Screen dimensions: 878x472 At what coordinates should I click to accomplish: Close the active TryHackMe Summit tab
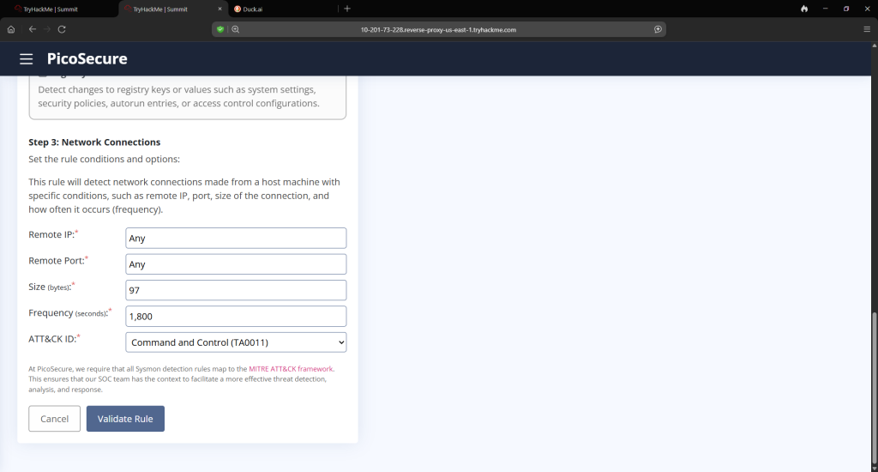[x=220, y=9]
